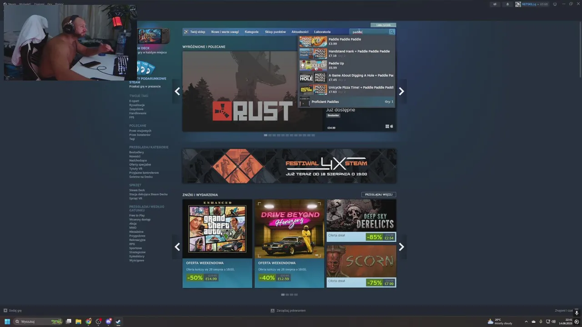582x327 pixels.
Task: Open File Explorer from the taskbar
Action: [x=78, y=322]
